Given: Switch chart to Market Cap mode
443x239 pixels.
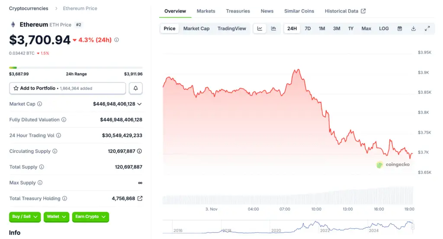Looking at the screenshot, I should [x=196, y=29].
